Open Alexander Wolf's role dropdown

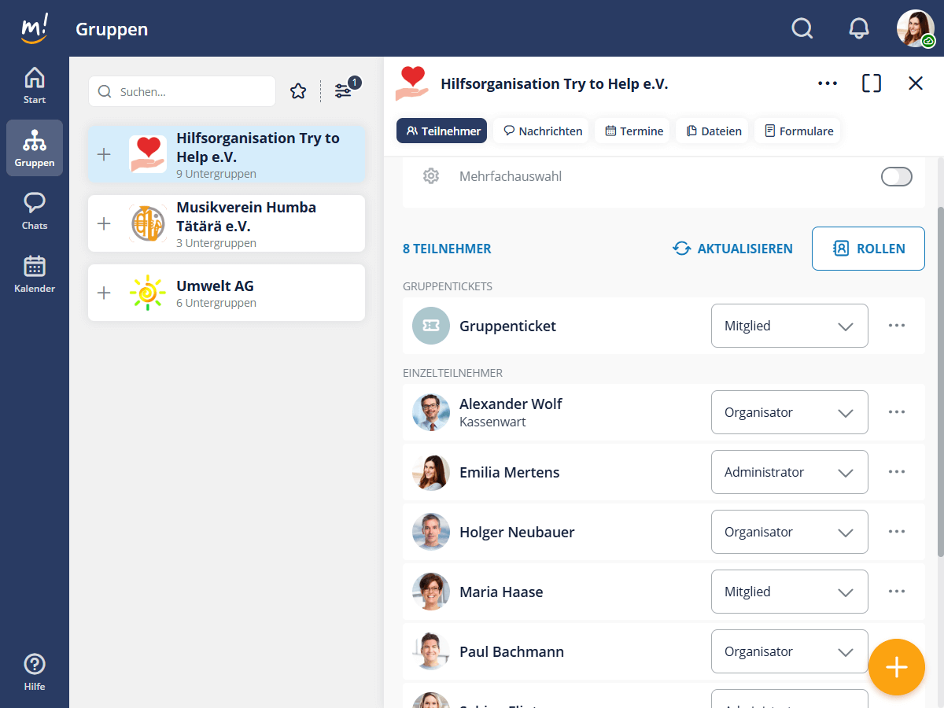789,412
